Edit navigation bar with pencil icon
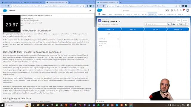This screenshot has height=107, width=191. tap(189, 15)
